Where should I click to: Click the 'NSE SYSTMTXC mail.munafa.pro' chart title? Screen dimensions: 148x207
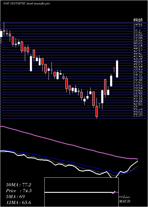(26, 4)
